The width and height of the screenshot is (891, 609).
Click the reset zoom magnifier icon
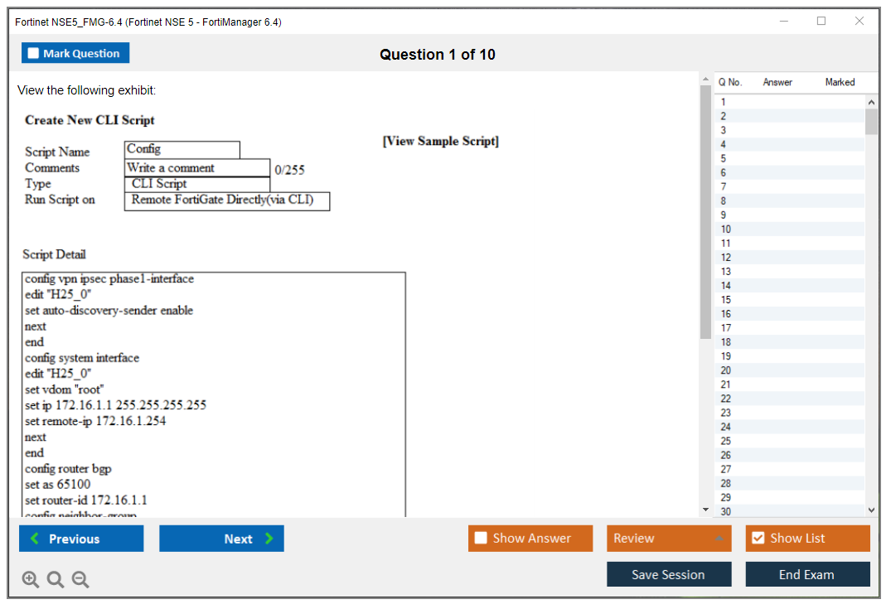[x=56, y=580]
